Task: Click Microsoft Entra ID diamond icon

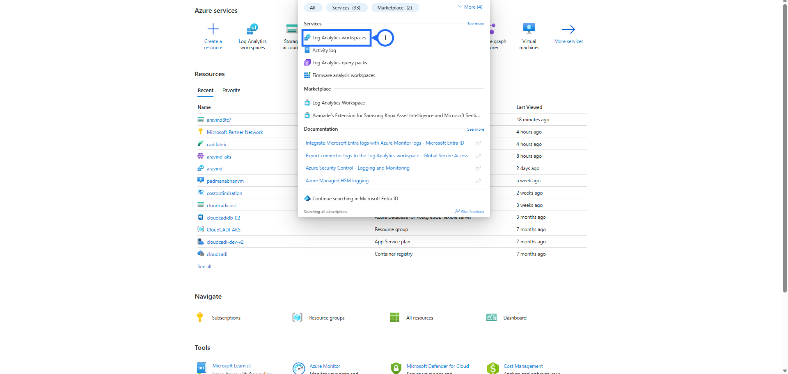Action: click(x=307, y=199)
